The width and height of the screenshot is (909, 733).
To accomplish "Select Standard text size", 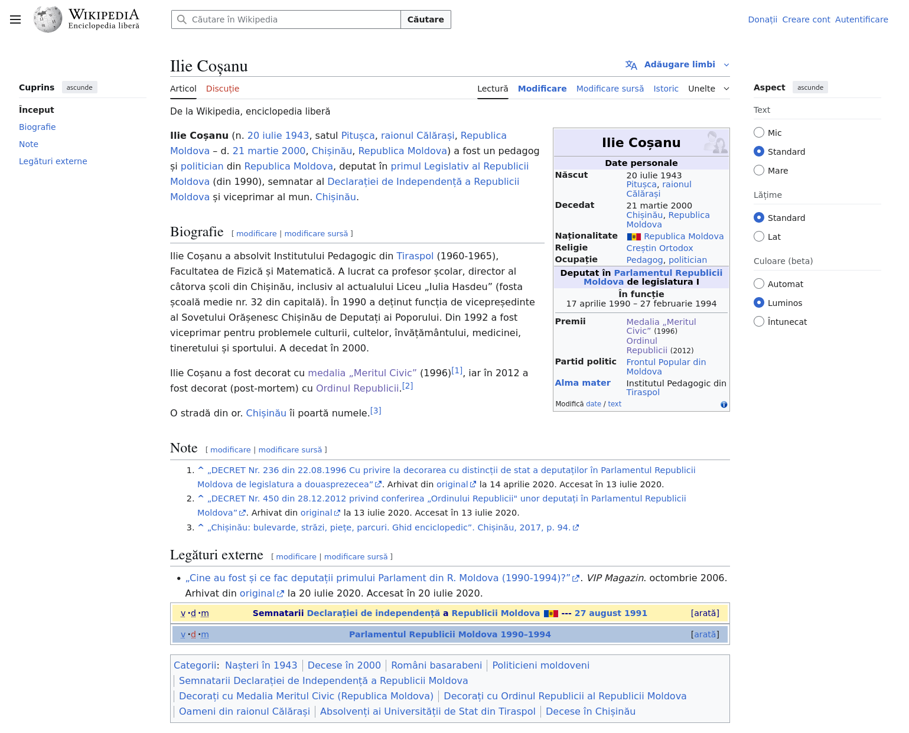I will tap(759, 152).
